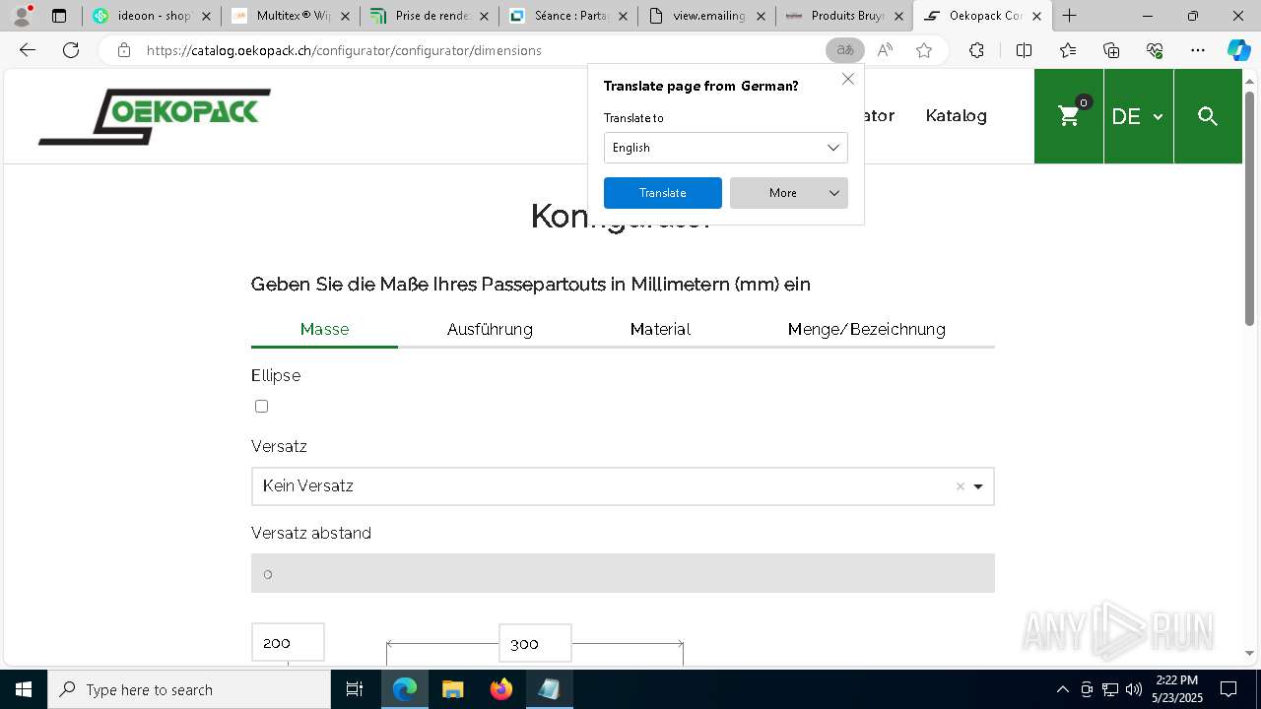
Task: Click the width field showing 300
Action: (x=535, y=643)
